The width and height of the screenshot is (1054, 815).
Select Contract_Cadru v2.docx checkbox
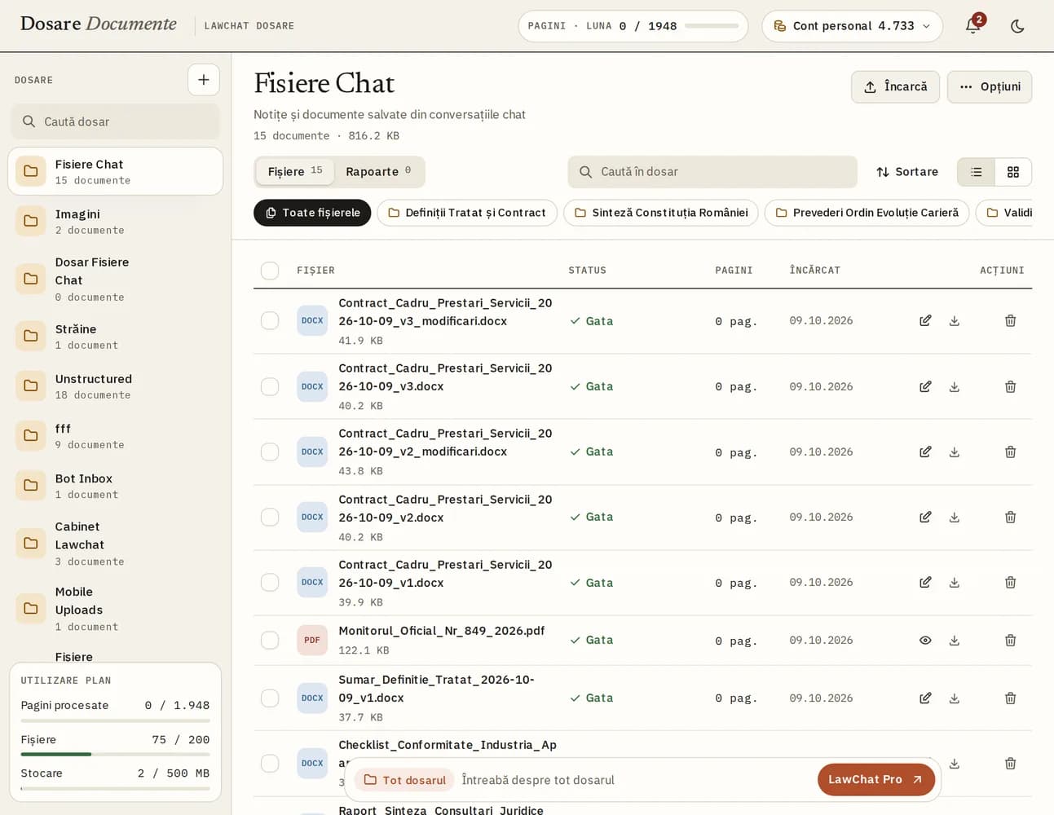point(270,517)
